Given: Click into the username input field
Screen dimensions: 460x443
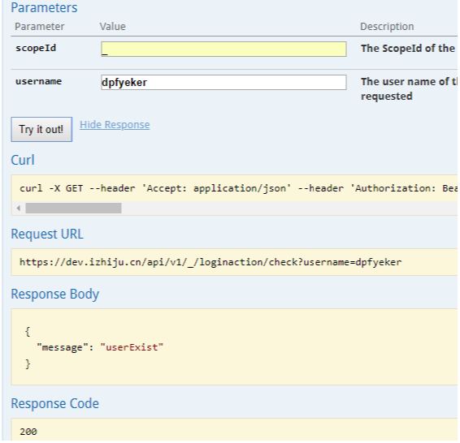Looking at the screenshot, I should (223, 82).
